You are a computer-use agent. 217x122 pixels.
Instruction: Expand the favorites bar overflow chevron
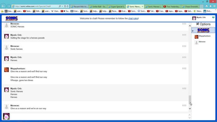(216, 10)
